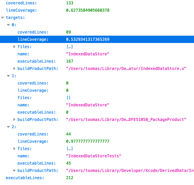Screen dimensions: 194x185
Task: Click path string containing Xcode/DerivedData
Action: pos(130,170)
